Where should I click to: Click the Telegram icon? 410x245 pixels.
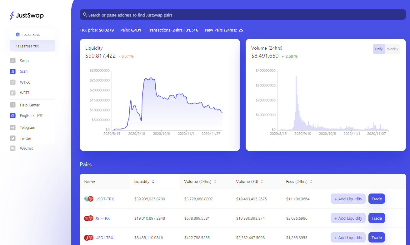click(13, 128)
